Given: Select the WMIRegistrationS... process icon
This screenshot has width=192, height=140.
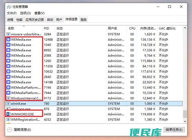Looking at the screenshot, I should click(8, 120).
